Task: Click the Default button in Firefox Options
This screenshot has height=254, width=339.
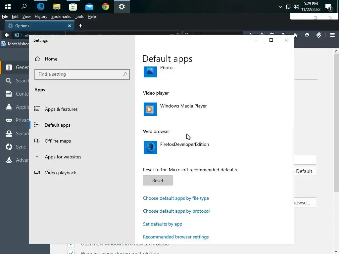Action: (x=305, y=171)
